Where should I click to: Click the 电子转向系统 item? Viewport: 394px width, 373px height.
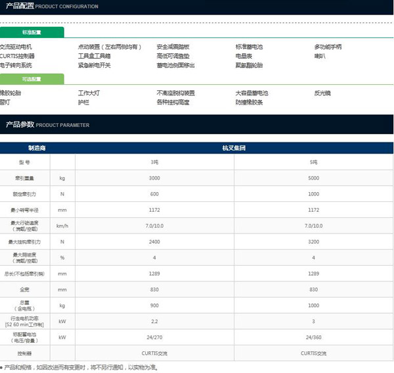pos(16,65)
